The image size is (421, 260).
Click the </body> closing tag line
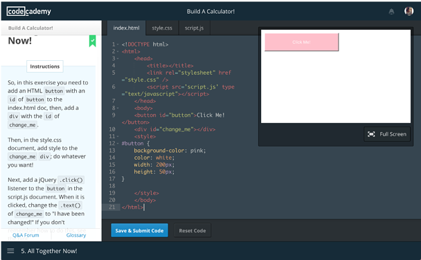pyautogui.click(x=145, y=200)
